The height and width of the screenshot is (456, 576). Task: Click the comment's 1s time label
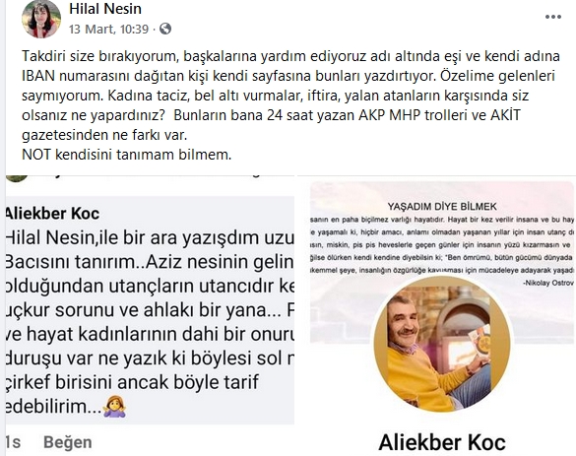[13, 442]
